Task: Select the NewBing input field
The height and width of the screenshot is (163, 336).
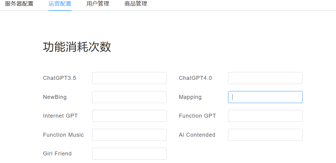Action: pos(129,97)
